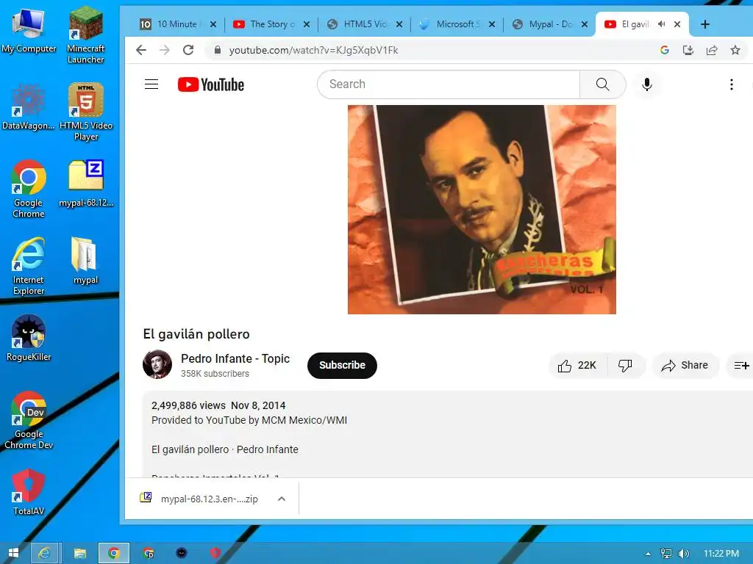Click the address bar URL
The height and width of the screenshot is (564, 753).
click(313, 50)
